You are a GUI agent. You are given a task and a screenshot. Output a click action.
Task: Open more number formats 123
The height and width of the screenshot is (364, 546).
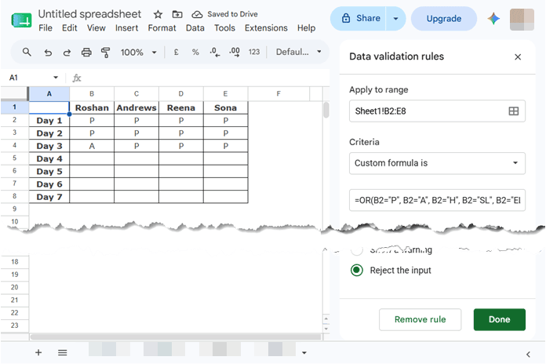pyautogui.click(x=254, y=53)
